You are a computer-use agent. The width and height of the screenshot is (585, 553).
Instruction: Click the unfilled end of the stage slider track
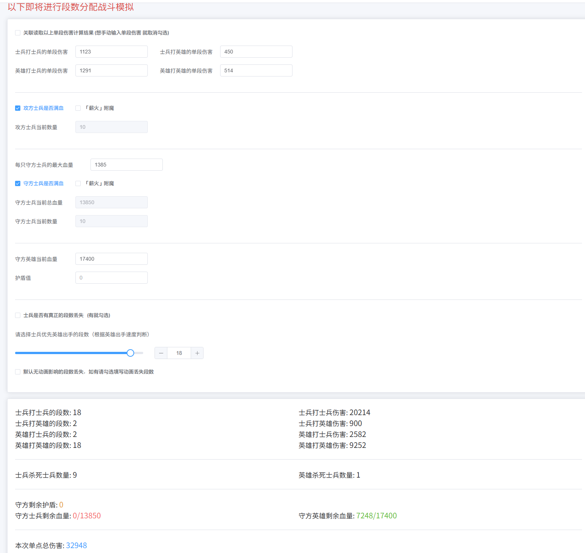[x=139, y=353]
